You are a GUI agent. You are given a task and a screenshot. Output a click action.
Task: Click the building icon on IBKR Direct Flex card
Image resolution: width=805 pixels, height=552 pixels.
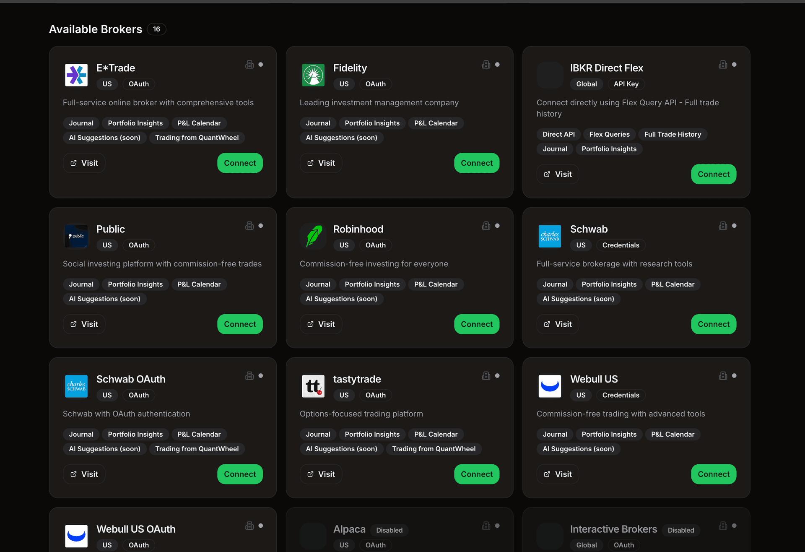click(x=722, y=64)
